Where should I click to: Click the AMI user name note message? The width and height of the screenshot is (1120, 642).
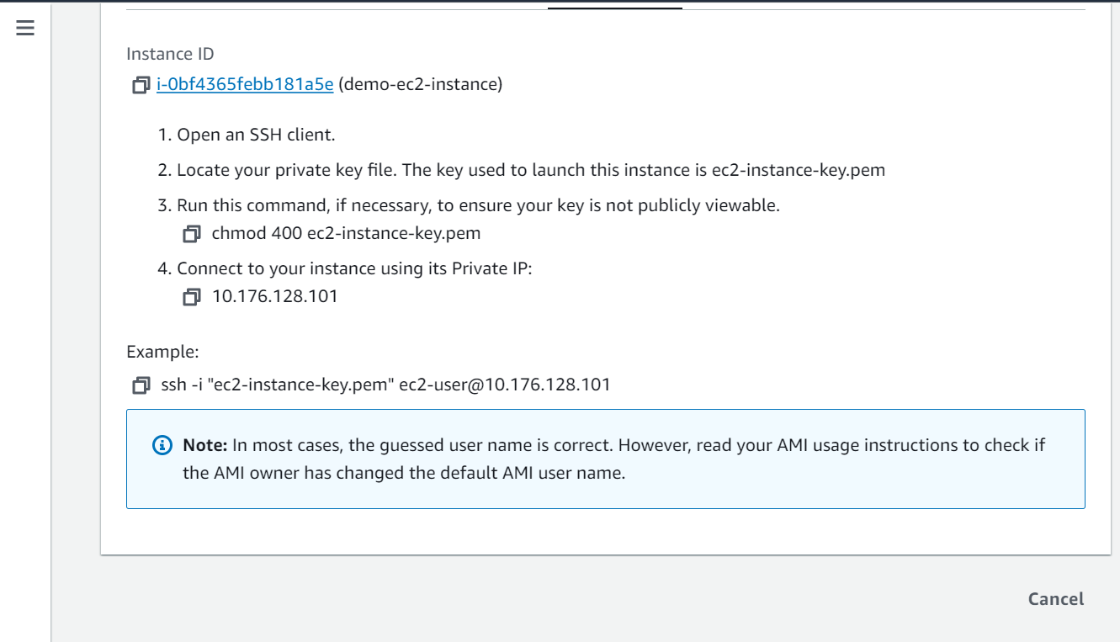[x=613, y=459]
